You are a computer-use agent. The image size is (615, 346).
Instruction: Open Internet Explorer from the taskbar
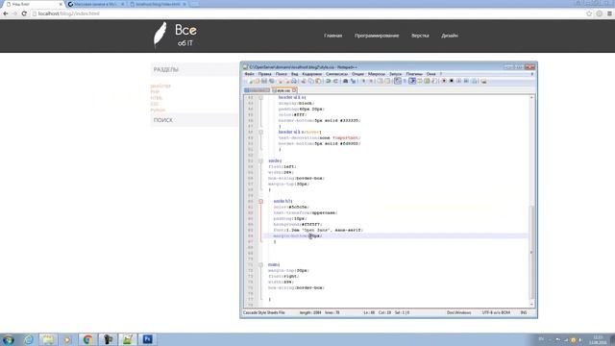[x=28, y=339]
